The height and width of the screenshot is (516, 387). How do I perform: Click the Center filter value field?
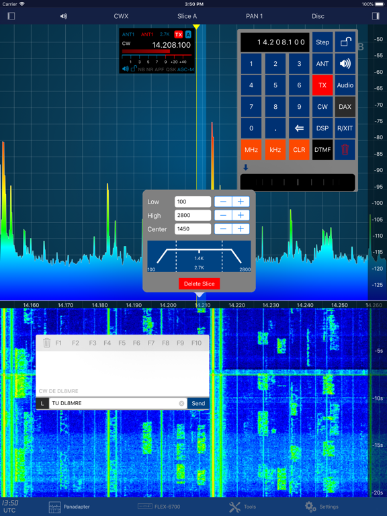pyautogui.click(x=193, y=228)
